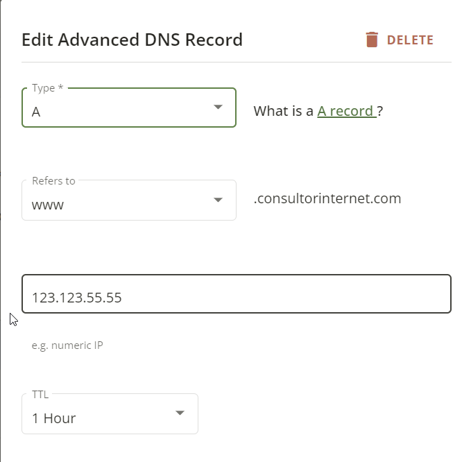The width and height of the screenshot is (471, 462).
Task: Open the 'A record' help link
Action: click(x=347, y=111)
